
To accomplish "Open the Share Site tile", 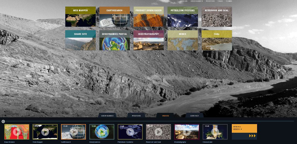I will [x=80, y=40].
